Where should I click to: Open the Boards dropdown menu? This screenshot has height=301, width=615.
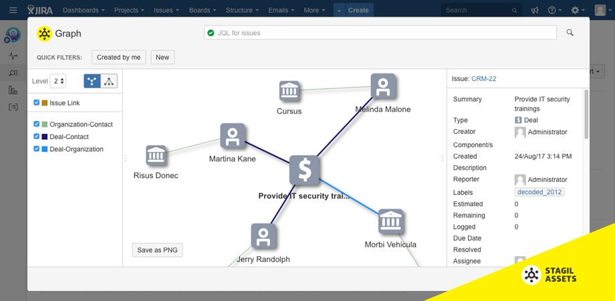203,10
